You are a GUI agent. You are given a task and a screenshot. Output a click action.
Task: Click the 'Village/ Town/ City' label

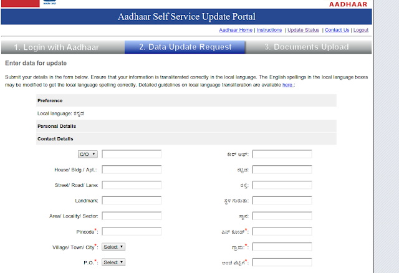point(74,247)
